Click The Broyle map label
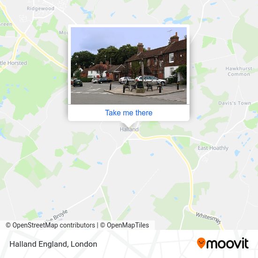258x258 pixels. [x=57, y=216]
